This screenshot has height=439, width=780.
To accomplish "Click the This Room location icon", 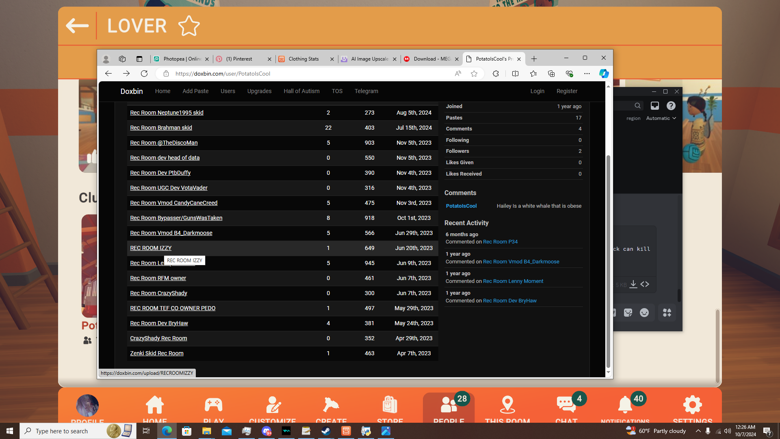I will click(507, 405).
